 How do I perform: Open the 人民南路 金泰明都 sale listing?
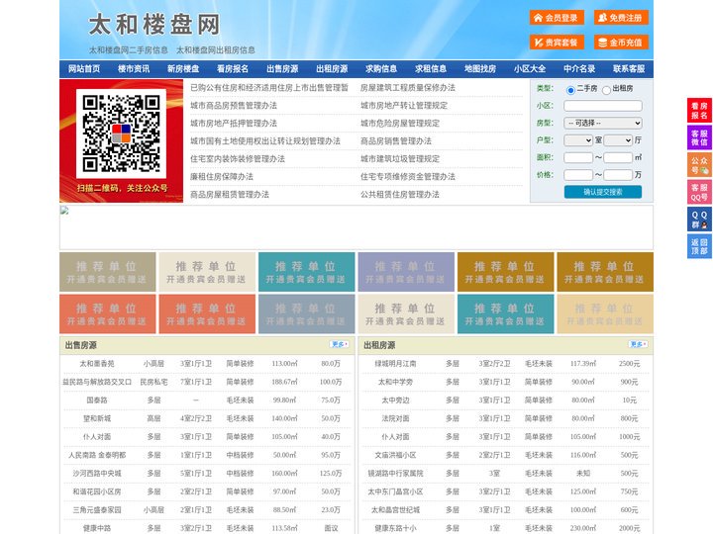point(97,455)
